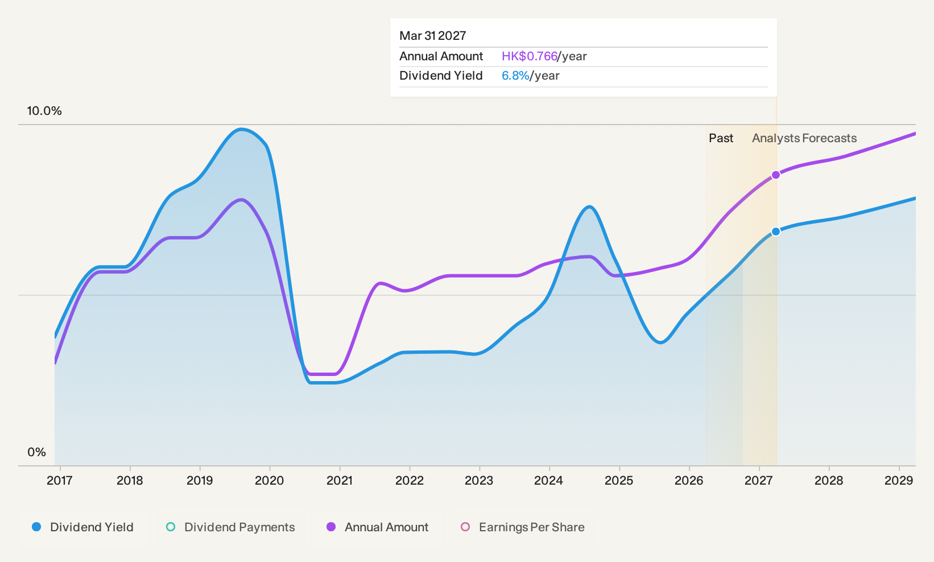934x562 pixels.
Task: Click the 10.0% y-axis label
Action: tap(44, 111)
